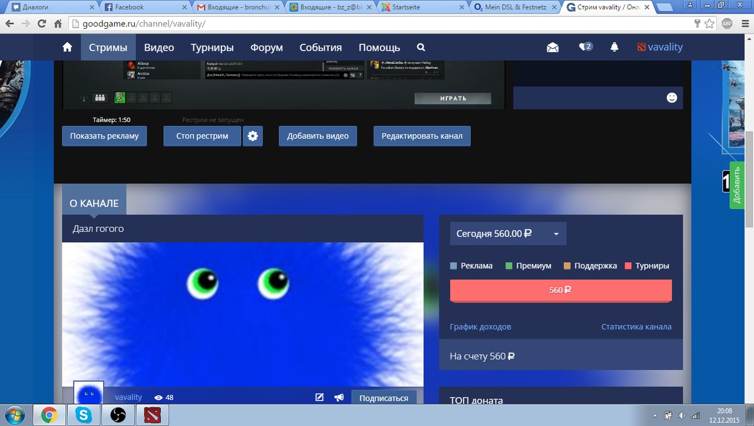754x426 pixels.
Task: Click the vavality channel avatar
Action: (x=88, y=392)
